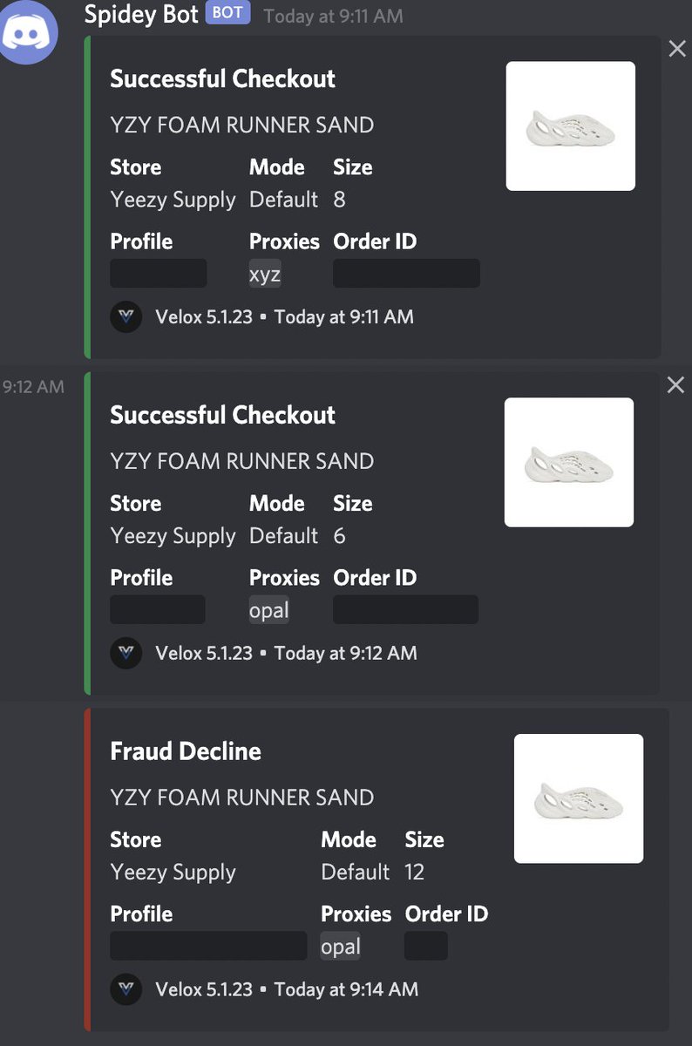Open the Spidey Bot username
Screen dimensions: 692x1046
[x=141, y=14]
